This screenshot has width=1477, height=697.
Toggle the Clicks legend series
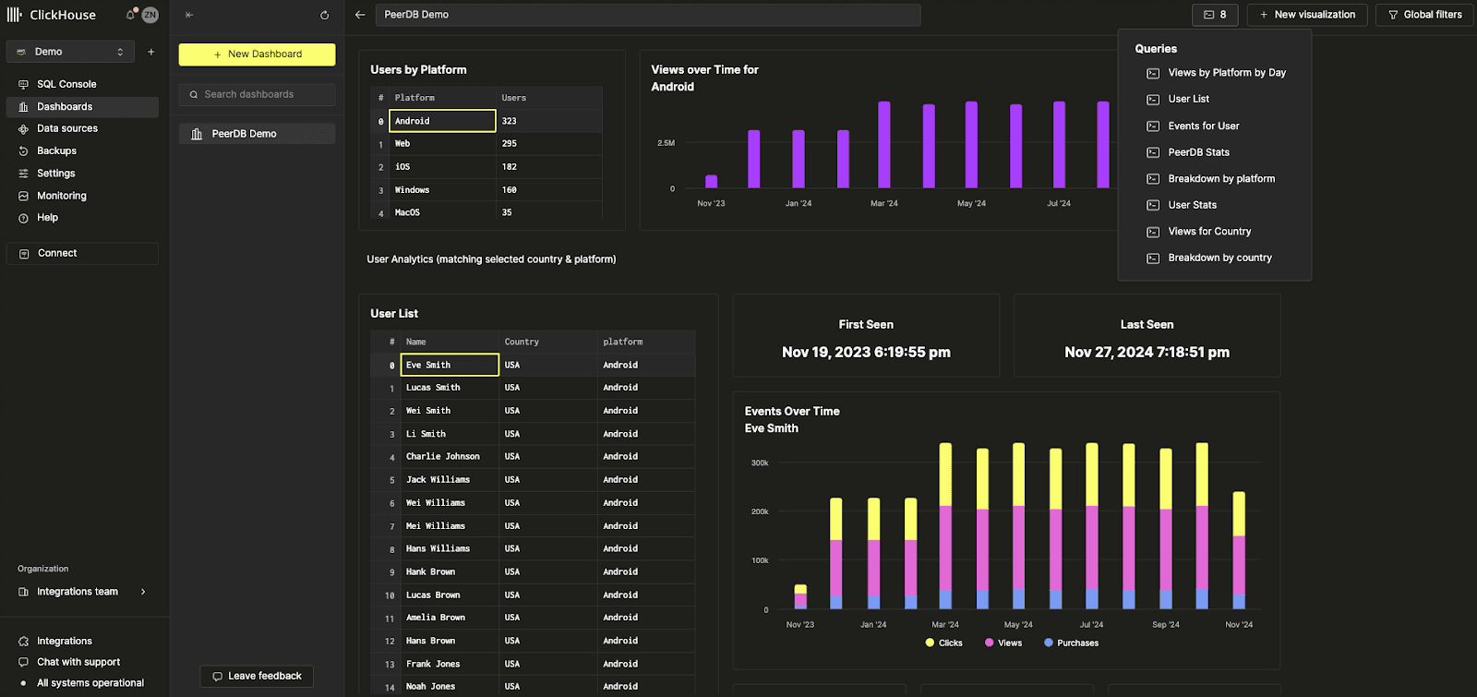(x=943, y=643)
